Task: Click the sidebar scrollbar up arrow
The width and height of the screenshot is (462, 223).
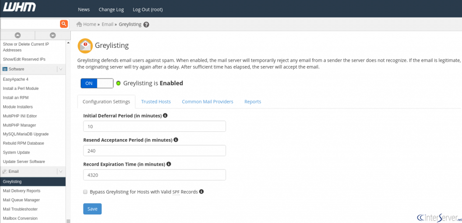Action: [x=69, y=43]
